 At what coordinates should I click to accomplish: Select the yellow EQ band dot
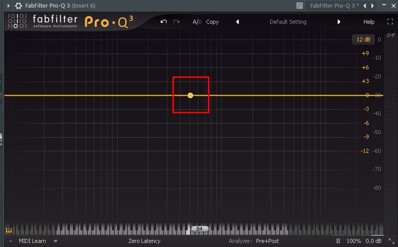pos(190,96)
